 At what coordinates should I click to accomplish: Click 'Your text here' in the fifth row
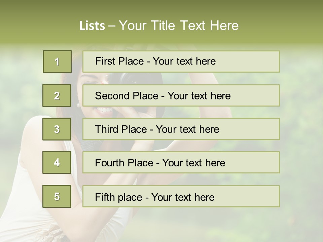(x=183, y=197)
